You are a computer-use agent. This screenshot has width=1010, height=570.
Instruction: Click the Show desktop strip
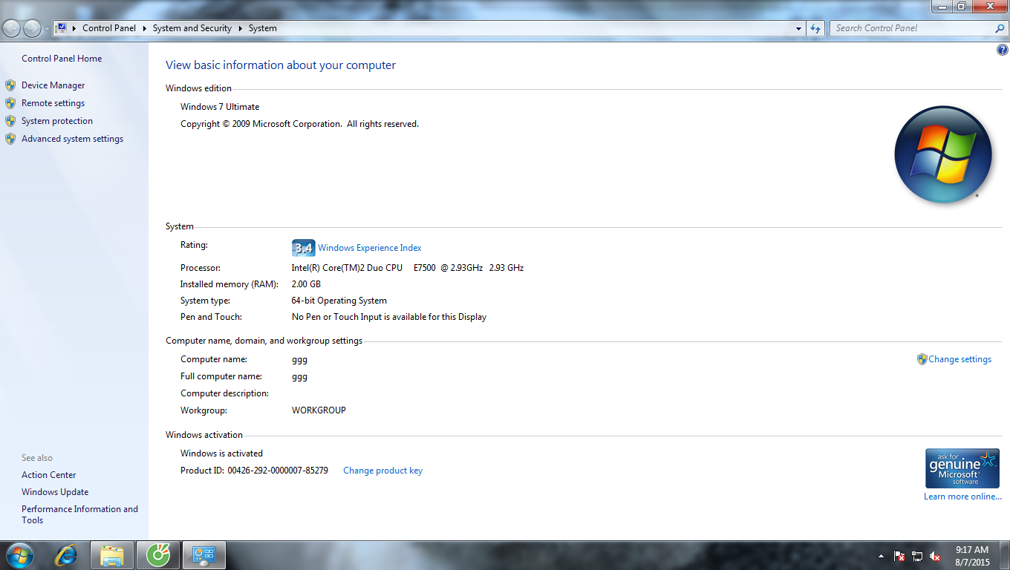(1005, 555)
